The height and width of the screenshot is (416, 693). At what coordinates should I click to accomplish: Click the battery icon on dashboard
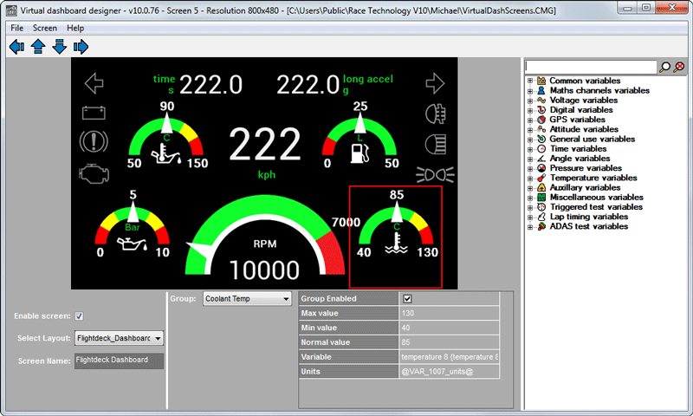[x=94, y=113]
